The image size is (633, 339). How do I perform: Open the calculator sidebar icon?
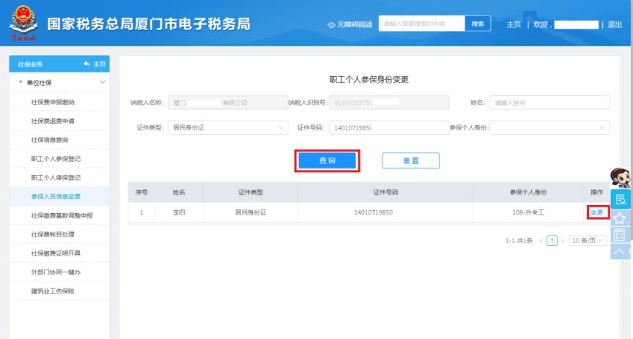[x=620, y=234]
